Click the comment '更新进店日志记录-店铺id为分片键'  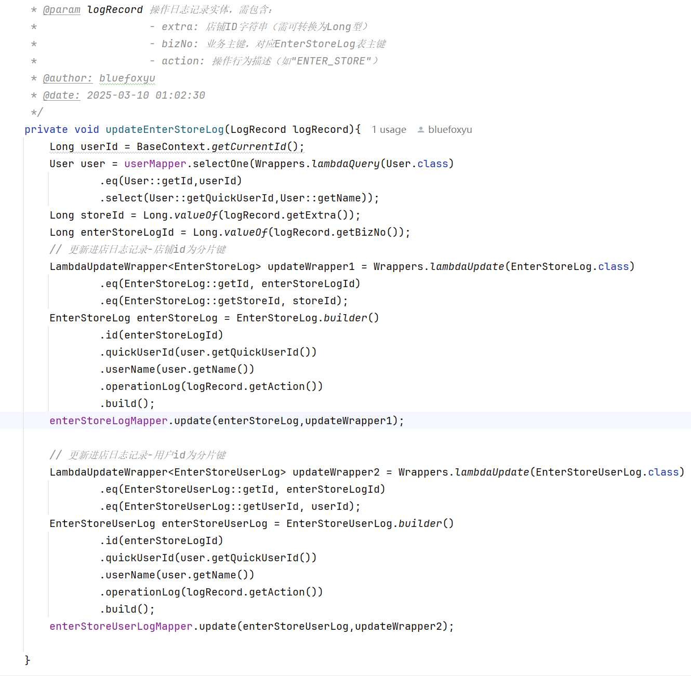coord(138,250)
